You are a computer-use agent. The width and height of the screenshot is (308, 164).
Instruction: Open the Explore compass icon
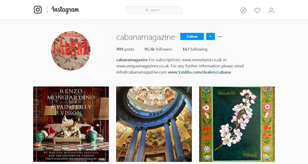243,10
